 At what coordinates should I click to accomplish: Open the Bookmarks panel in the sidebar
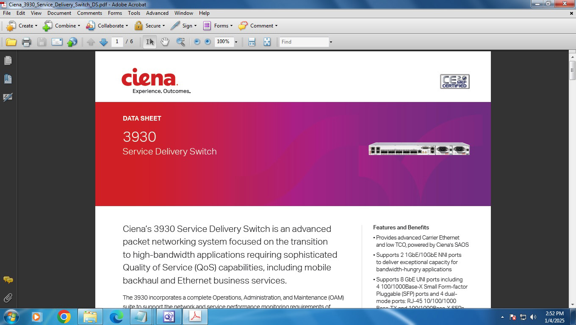pos(8,79)
